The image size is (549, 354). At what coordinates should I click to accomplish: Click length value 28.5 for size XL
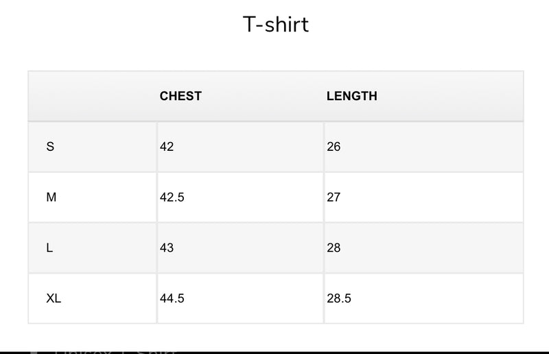click(x=339, y=298)
